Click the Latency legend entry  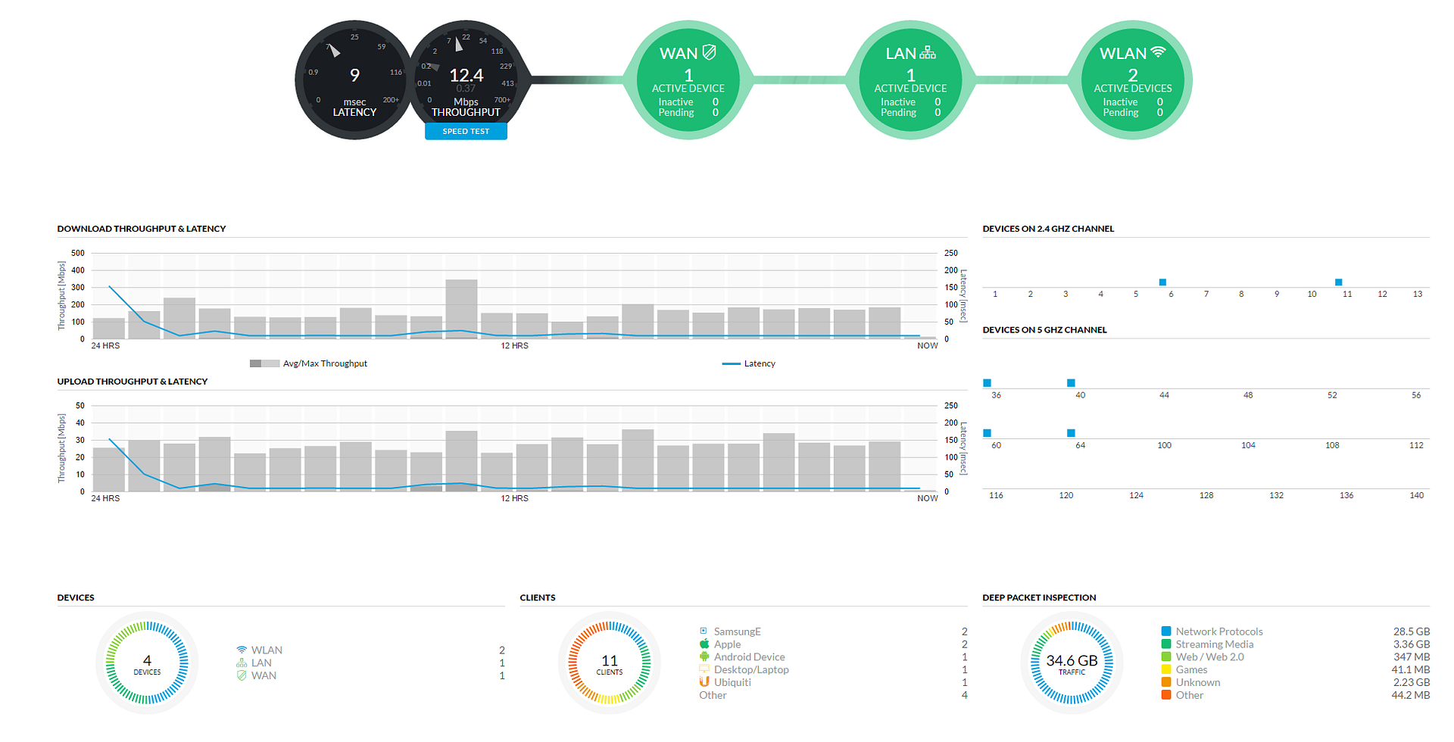point(749,363)
